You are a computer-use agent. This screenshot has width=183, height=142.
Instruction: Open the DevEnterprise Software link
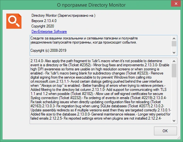(x=49, y=32)
